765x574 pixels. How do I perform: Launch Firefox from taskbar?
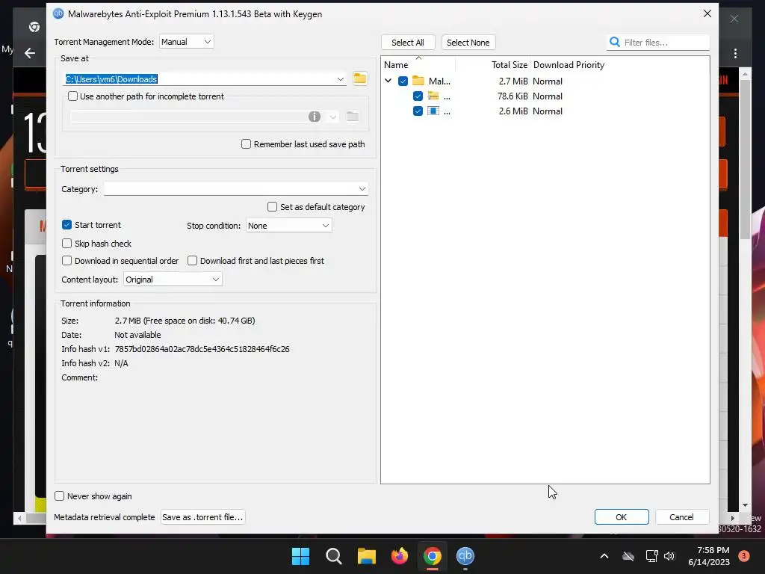click(x=400, y=556)
